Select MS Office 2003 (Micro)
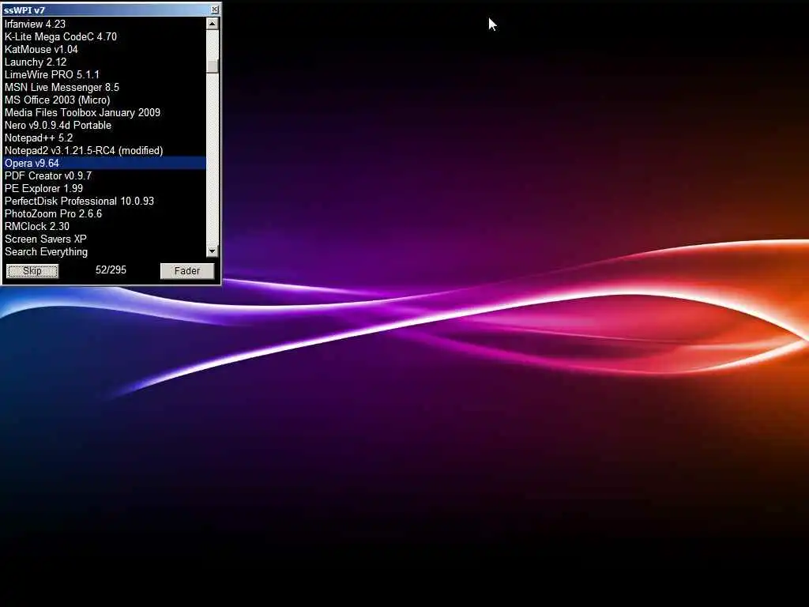Viewport: 809px width, 607px height. pos(105,100)
